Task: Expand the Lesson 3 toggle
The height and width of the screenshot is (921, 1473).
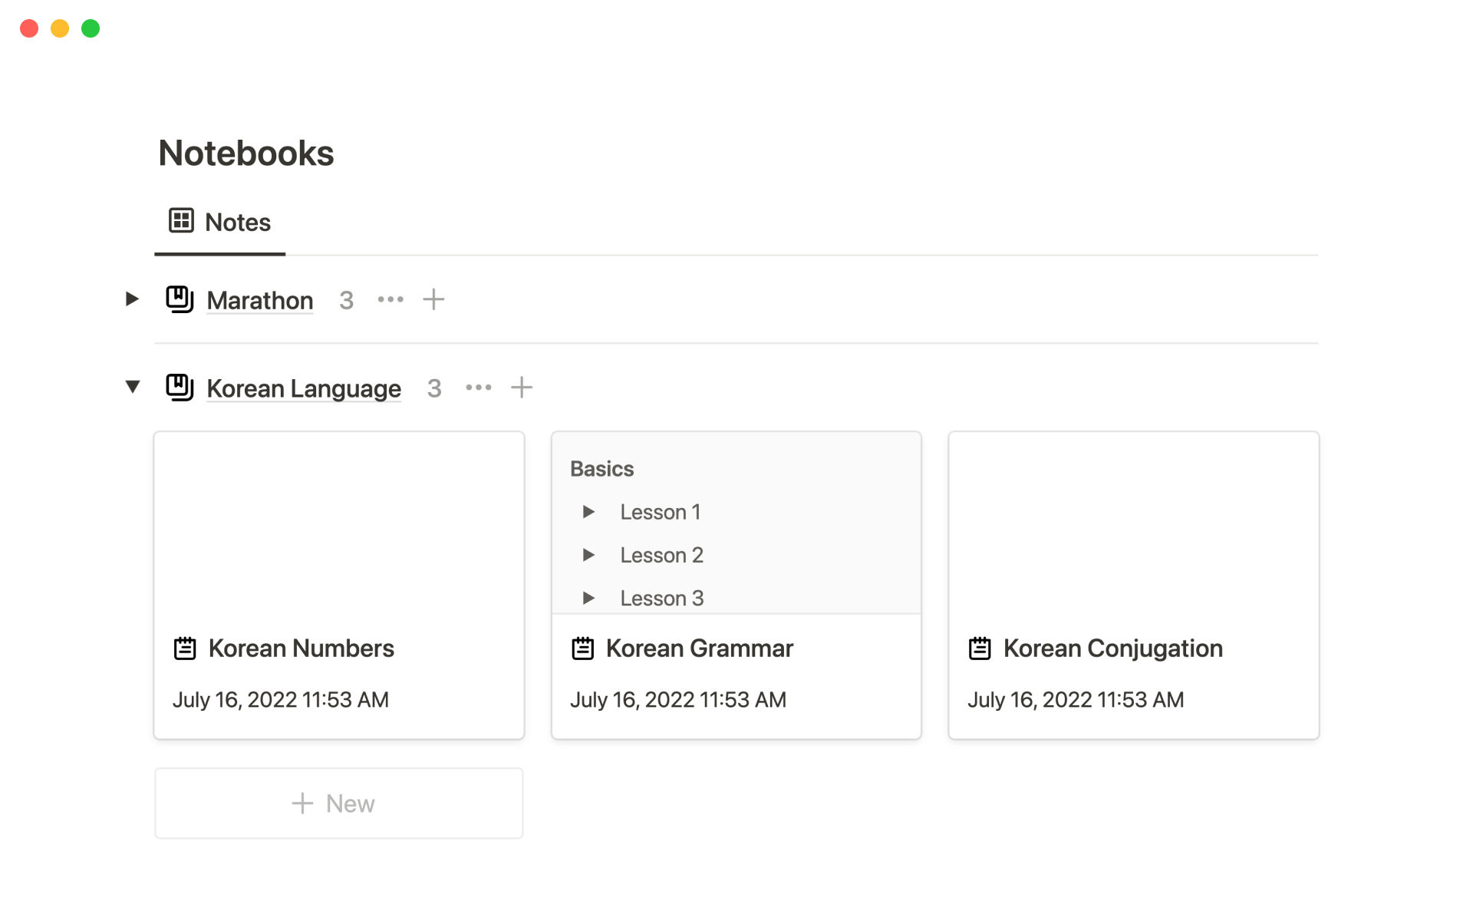Action: pyautogui.click(x=588, y=598)
